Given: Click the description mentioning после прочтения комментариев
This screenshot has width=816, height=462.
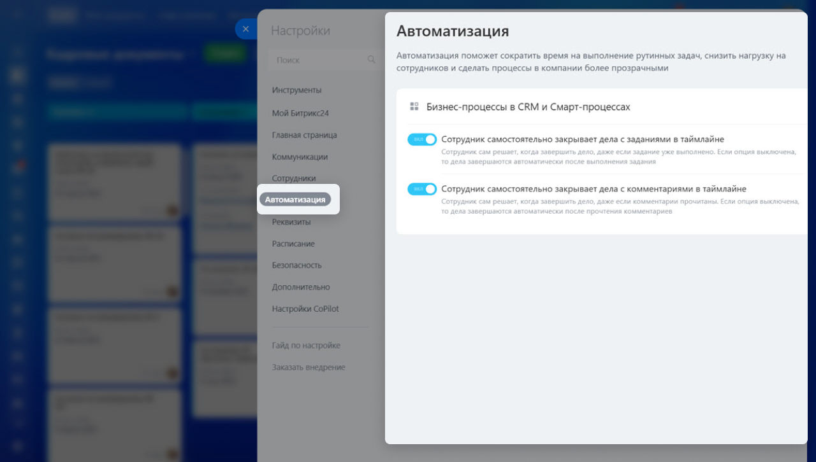Looking at the screenshot, I should tap(620, 207).
